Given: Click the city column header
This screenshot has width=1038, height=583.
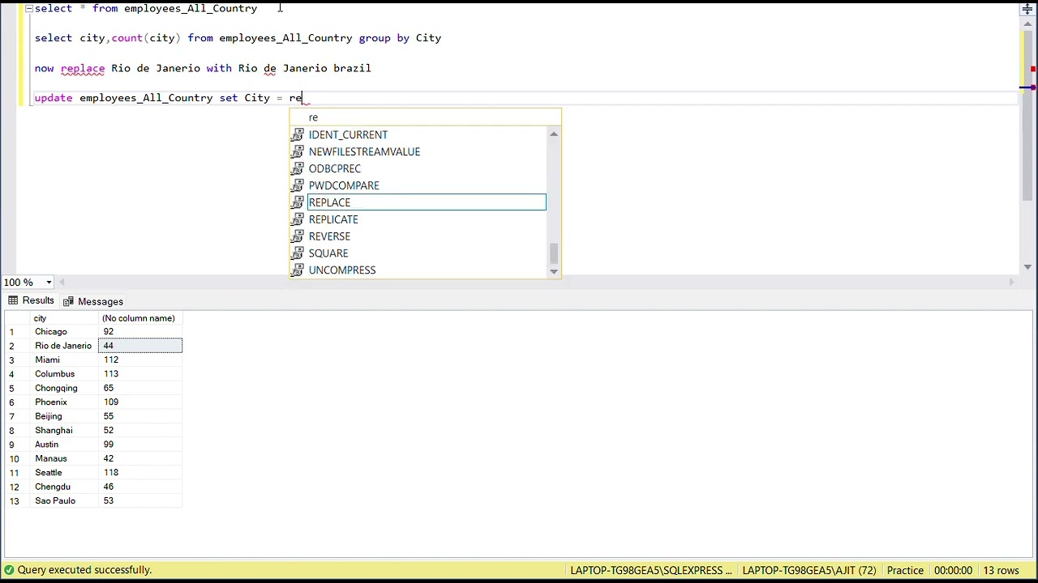Looking at the screenshot, I should pos(64,318).
